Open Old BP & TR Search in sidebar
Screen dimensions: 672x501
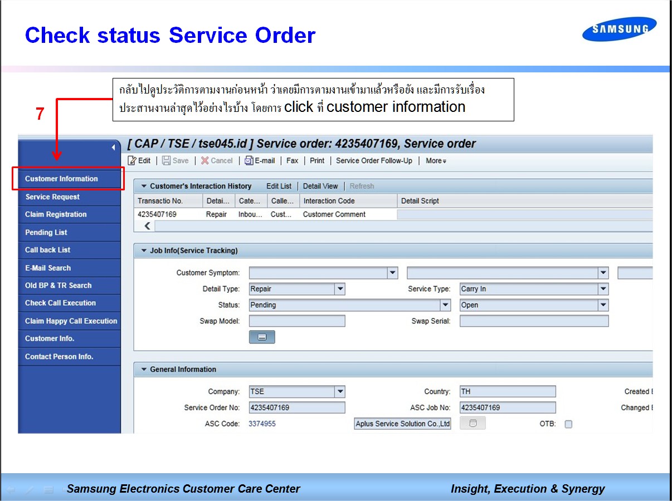(70, 286)
